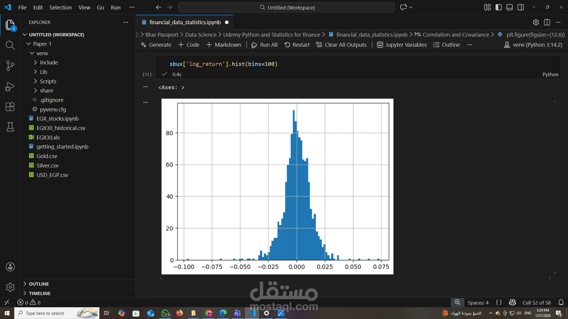
Task: Click the notebook settings gear icon
Action: pos(536,22)
